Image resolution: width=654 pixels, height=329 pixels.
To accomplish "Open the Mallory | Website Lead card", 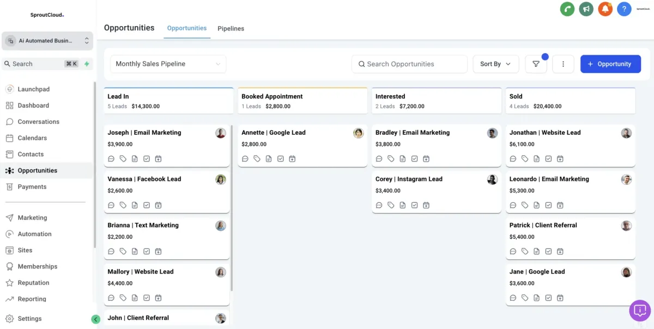I will click(166, 284).
